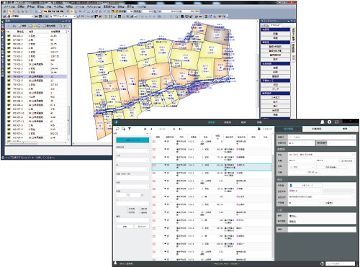
Task: Click the green row icon of the first list entry
Action: [9, 36]
